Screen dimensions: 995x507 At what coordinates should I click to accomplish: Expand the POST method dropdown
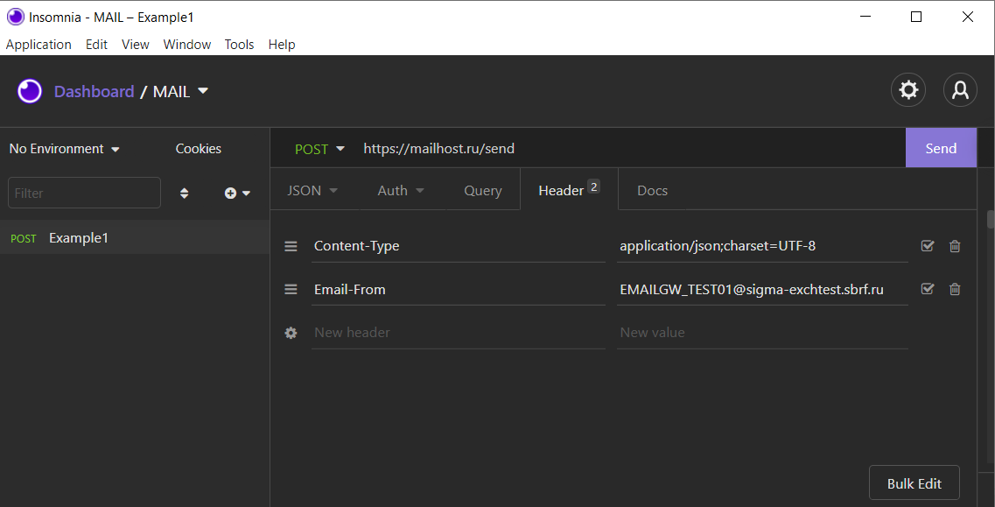coord(319,149)
